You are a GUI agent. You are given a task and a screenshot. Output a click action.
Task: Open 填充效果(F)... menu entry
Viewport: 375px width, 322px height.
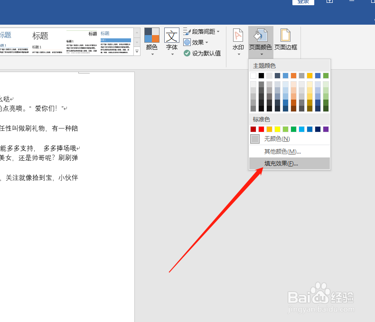pos(290,164)
